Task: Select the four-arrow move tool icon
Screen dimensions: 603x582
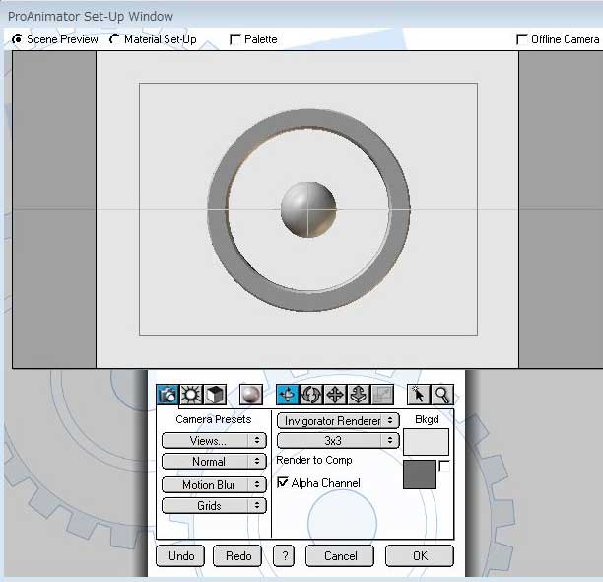Action: tap(335, 395)
